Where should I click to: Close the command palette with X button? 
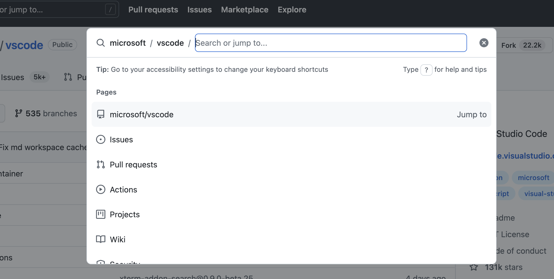[x=484, y=43]
